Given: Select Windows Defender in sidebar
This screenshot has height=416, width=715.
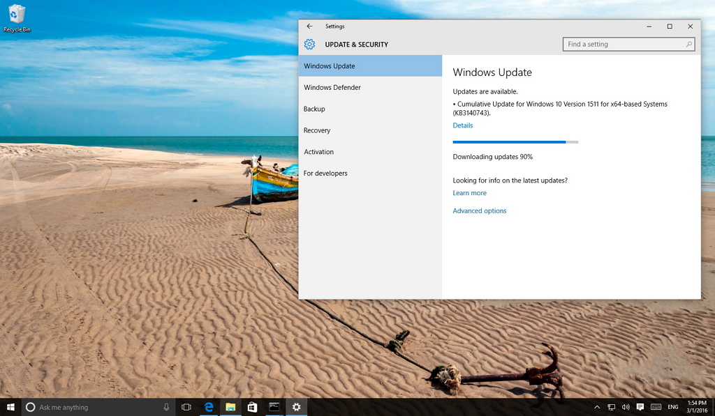Looking at the screenshot, I should 370,87.
